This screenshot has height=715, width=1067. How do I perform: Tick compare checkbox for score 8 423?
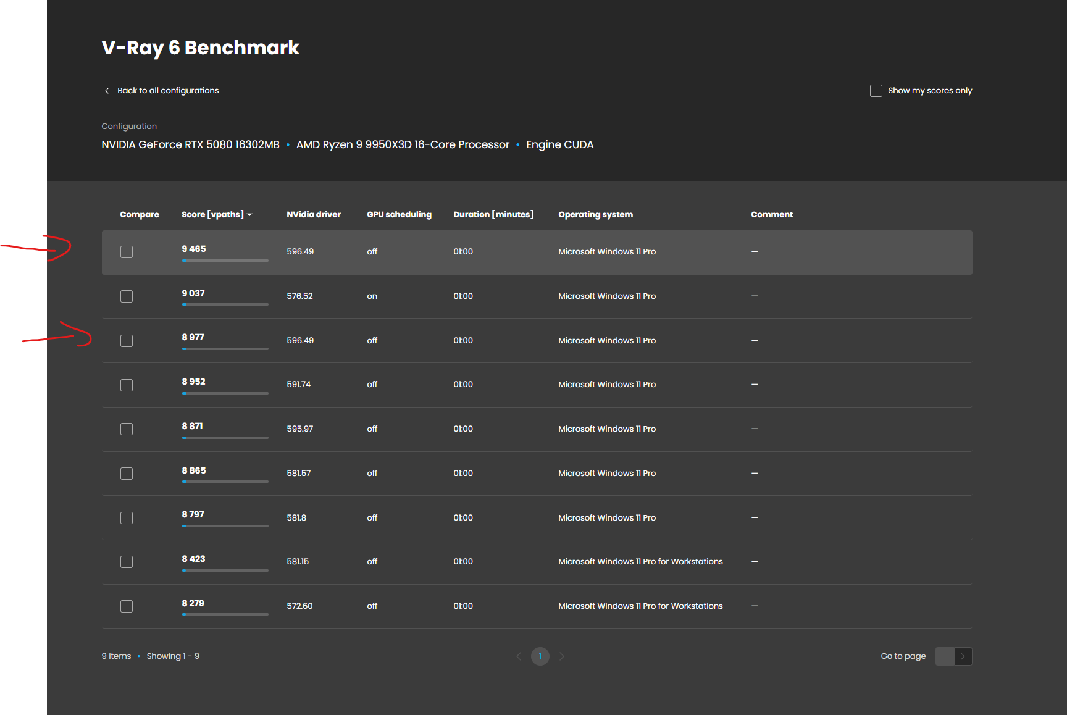pos(127,562)
